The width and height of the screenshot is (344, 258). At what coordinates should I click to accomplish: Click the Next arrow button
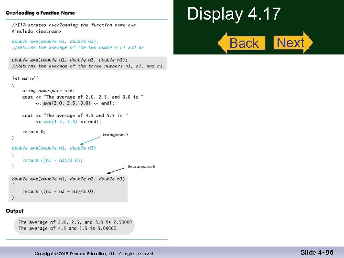[x=293, y=43]
